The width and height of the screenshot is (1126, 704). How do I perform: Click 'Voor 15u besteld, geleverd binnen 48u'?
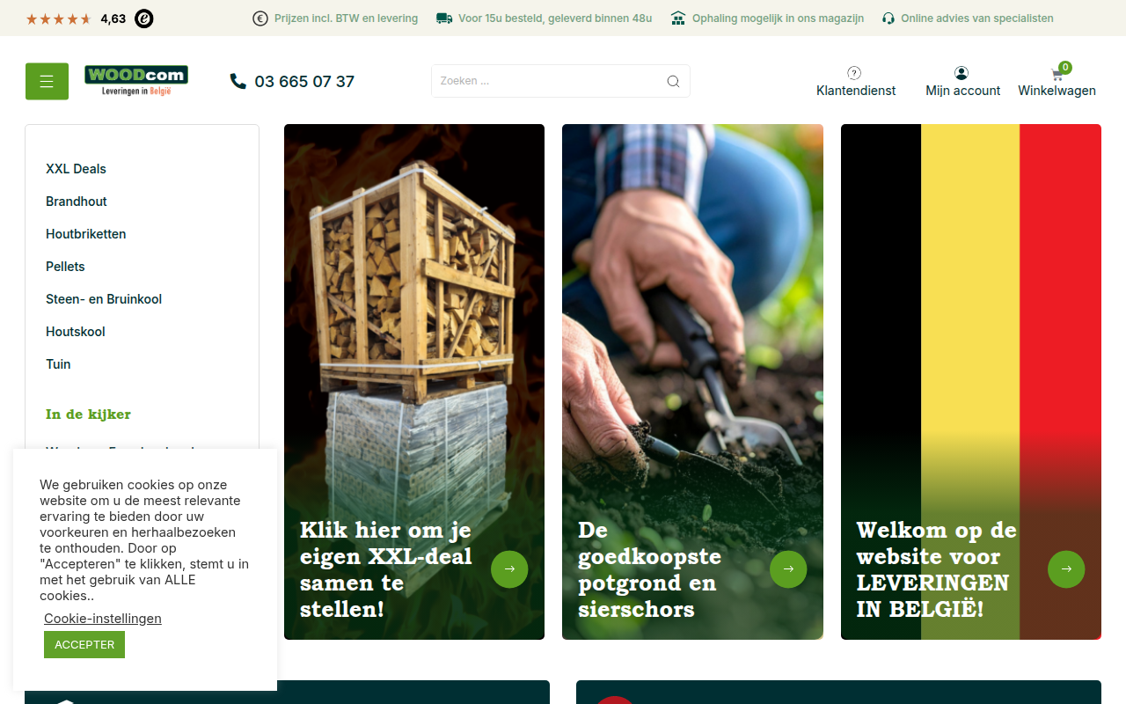tap(555, 18)
